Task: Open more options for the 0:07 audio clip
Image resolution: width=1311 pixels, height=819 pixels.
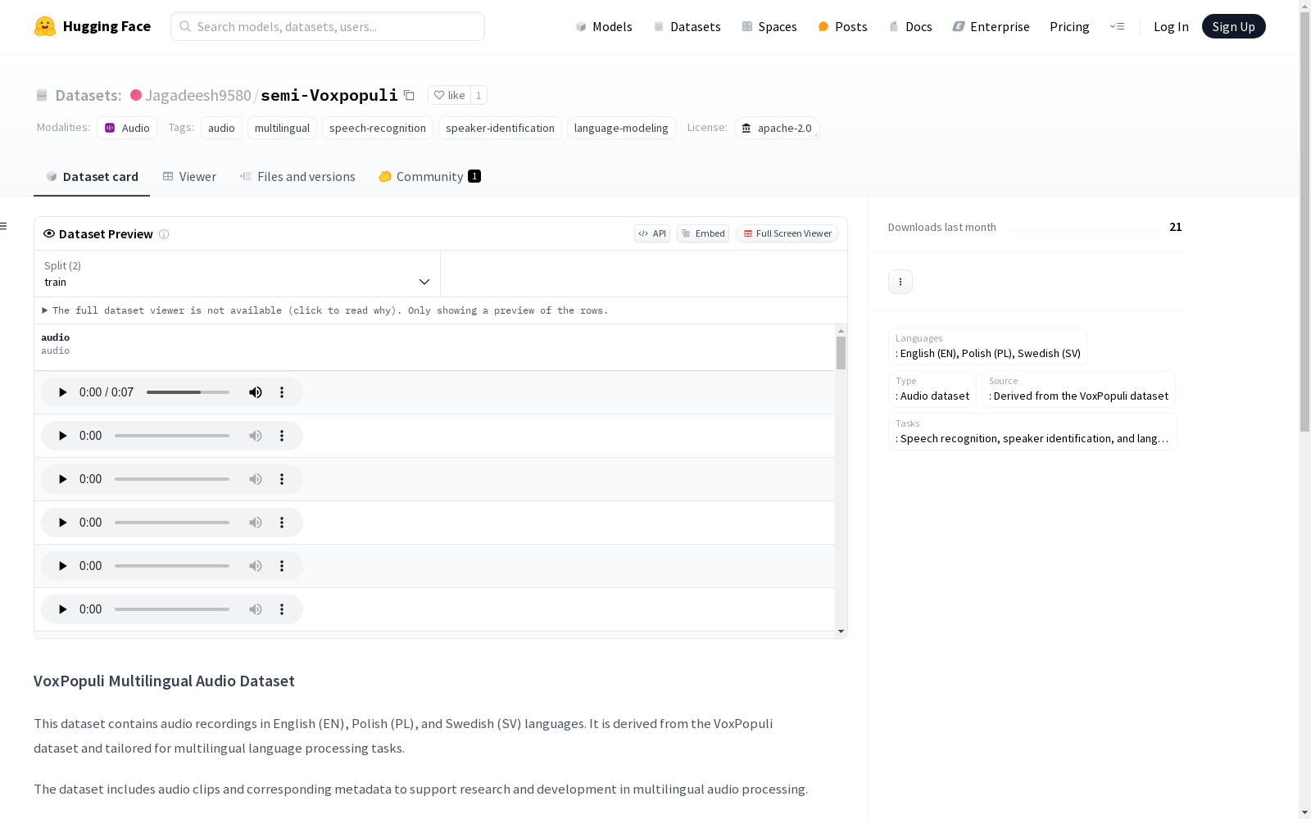Action: click(282, 392)
